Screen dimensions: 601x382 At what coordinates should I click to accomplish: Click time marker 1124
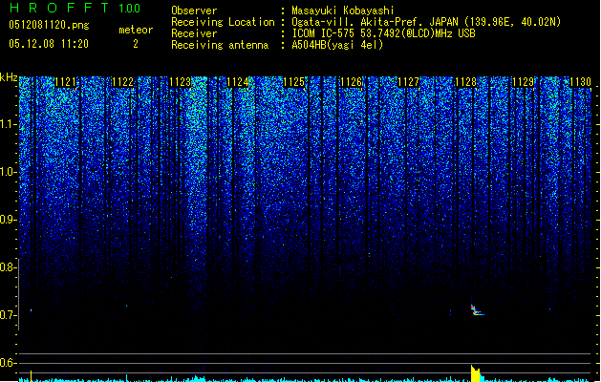click(238, 82)
